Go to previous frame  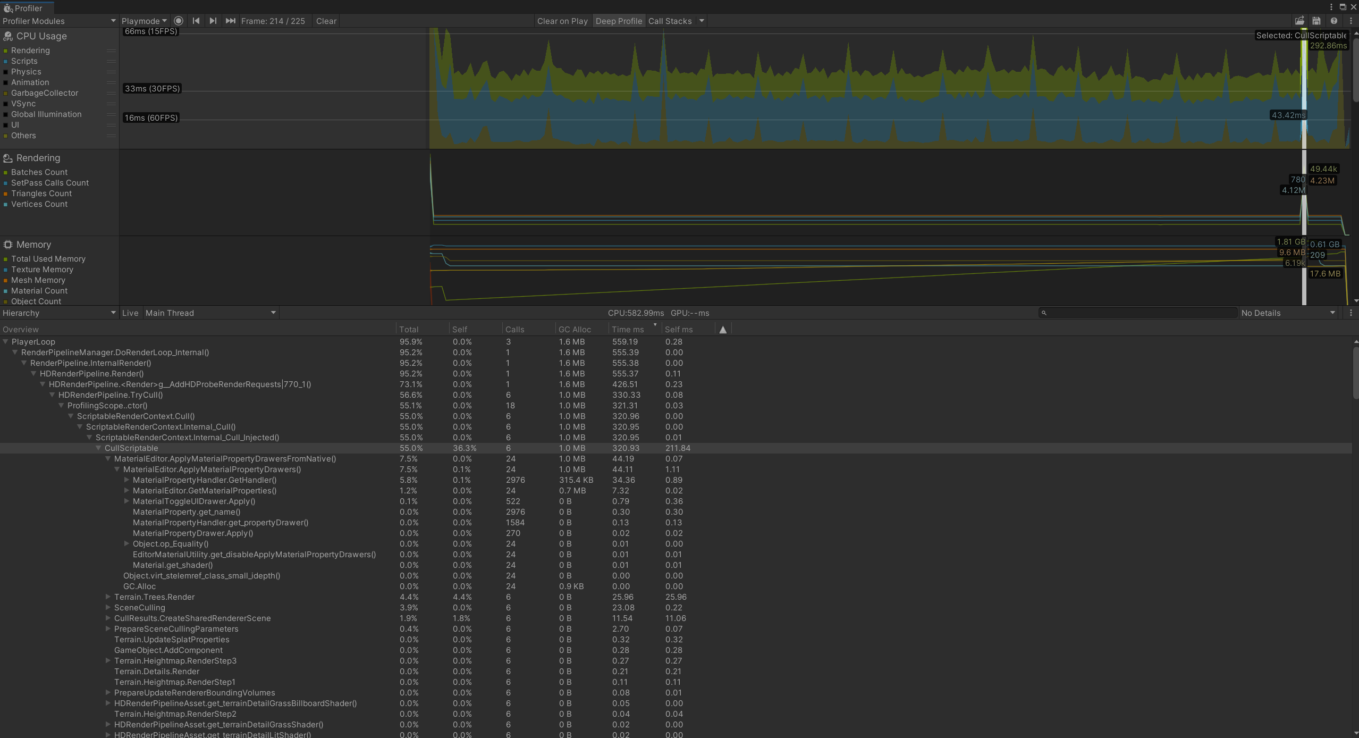pyautogui.click(x=196, y=21)
